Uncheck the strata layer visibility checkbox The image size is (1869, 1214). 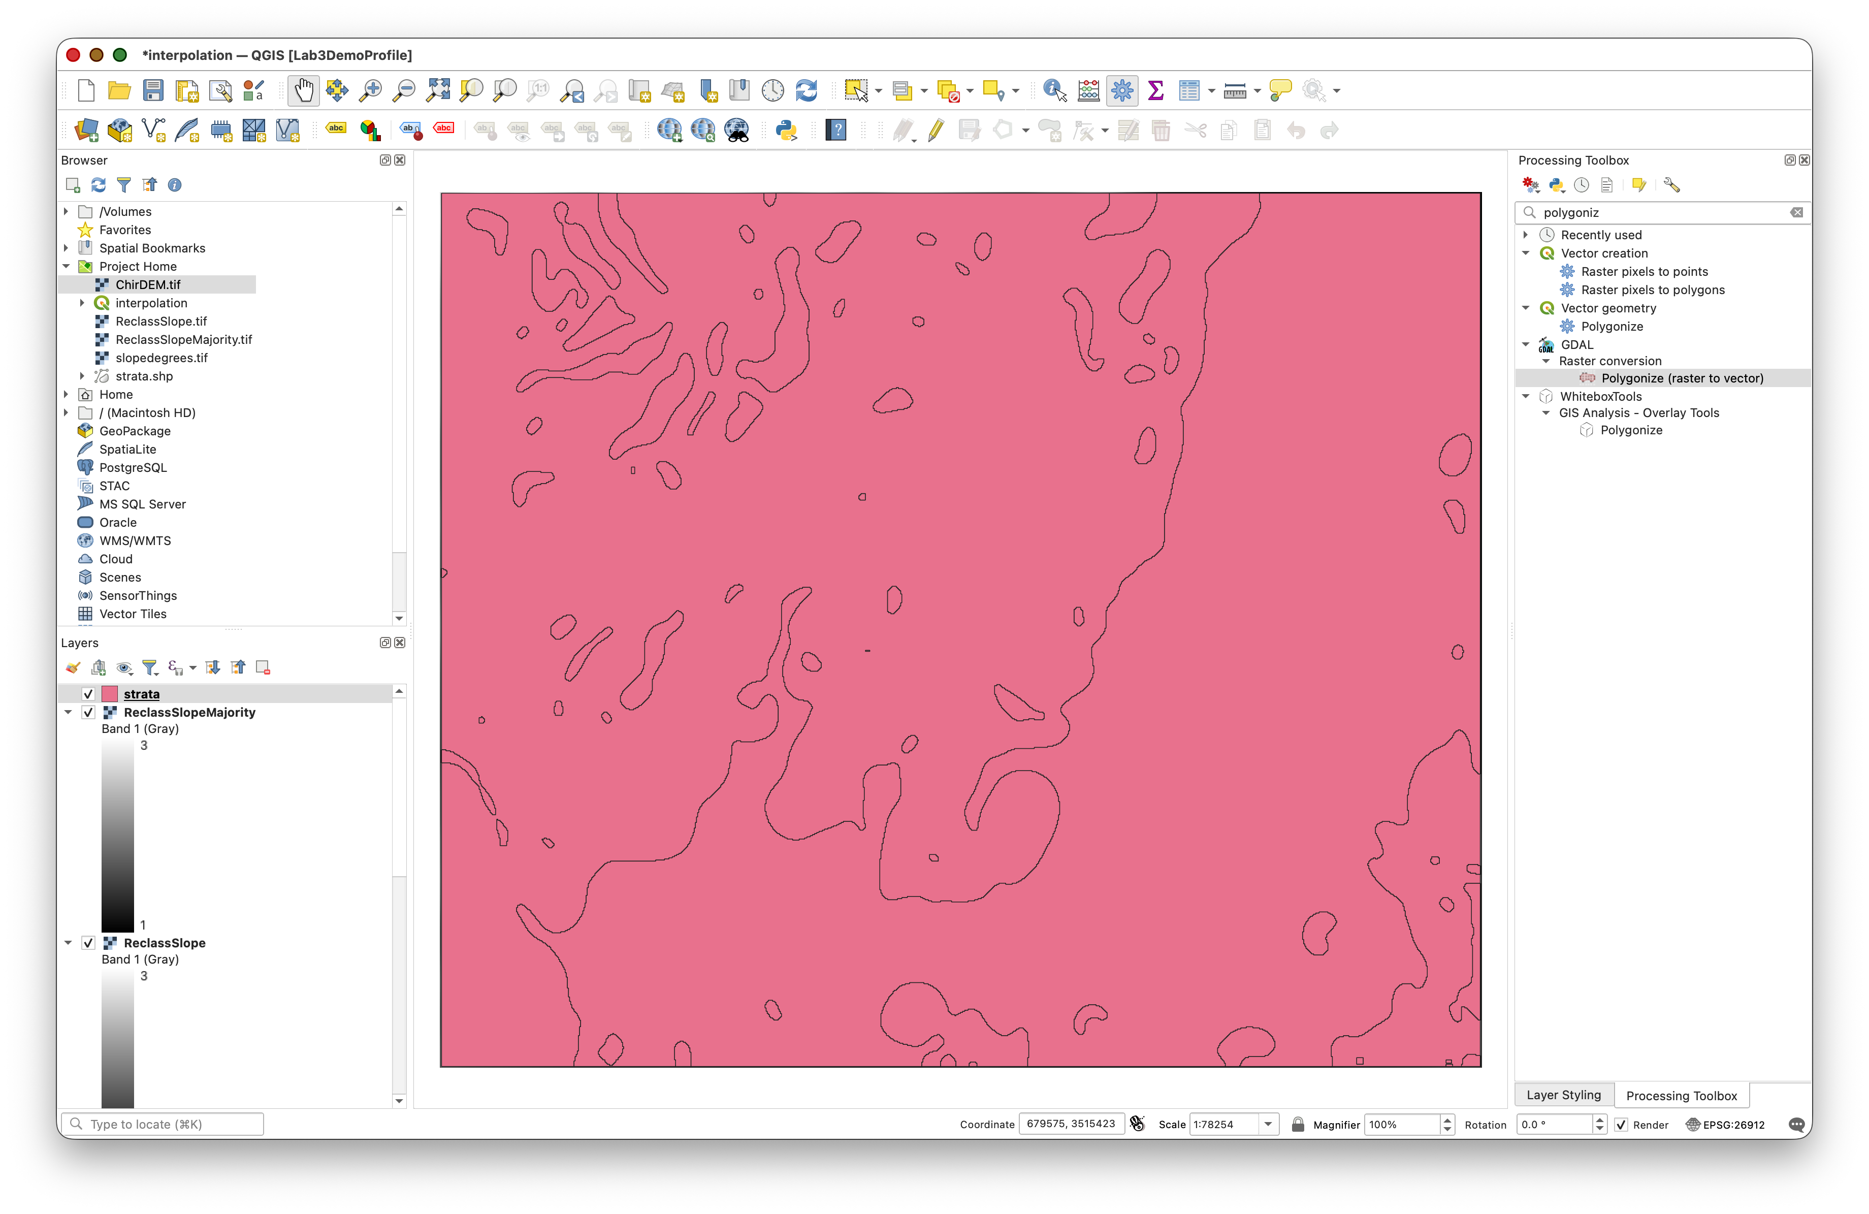pyautogui.click(x=88, y=694)
